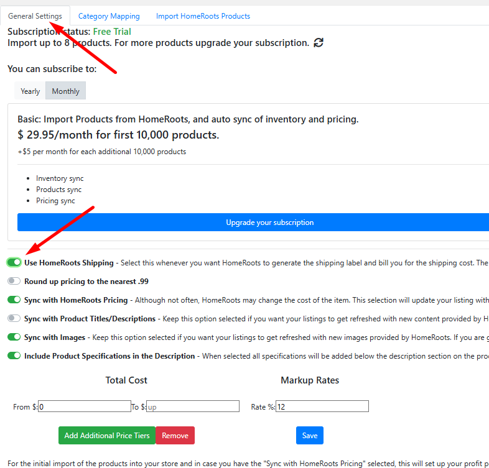Toggle Use HomeRoots Shipping switch
The width and height of the screenshot is (489, 468).
14,262
